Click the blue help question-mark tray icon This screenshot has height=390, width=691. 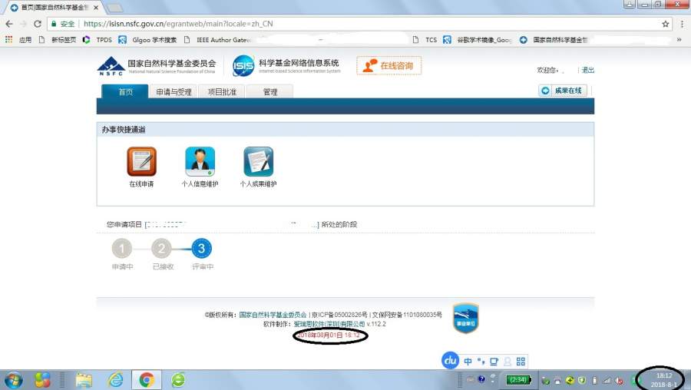coord(481,379)
